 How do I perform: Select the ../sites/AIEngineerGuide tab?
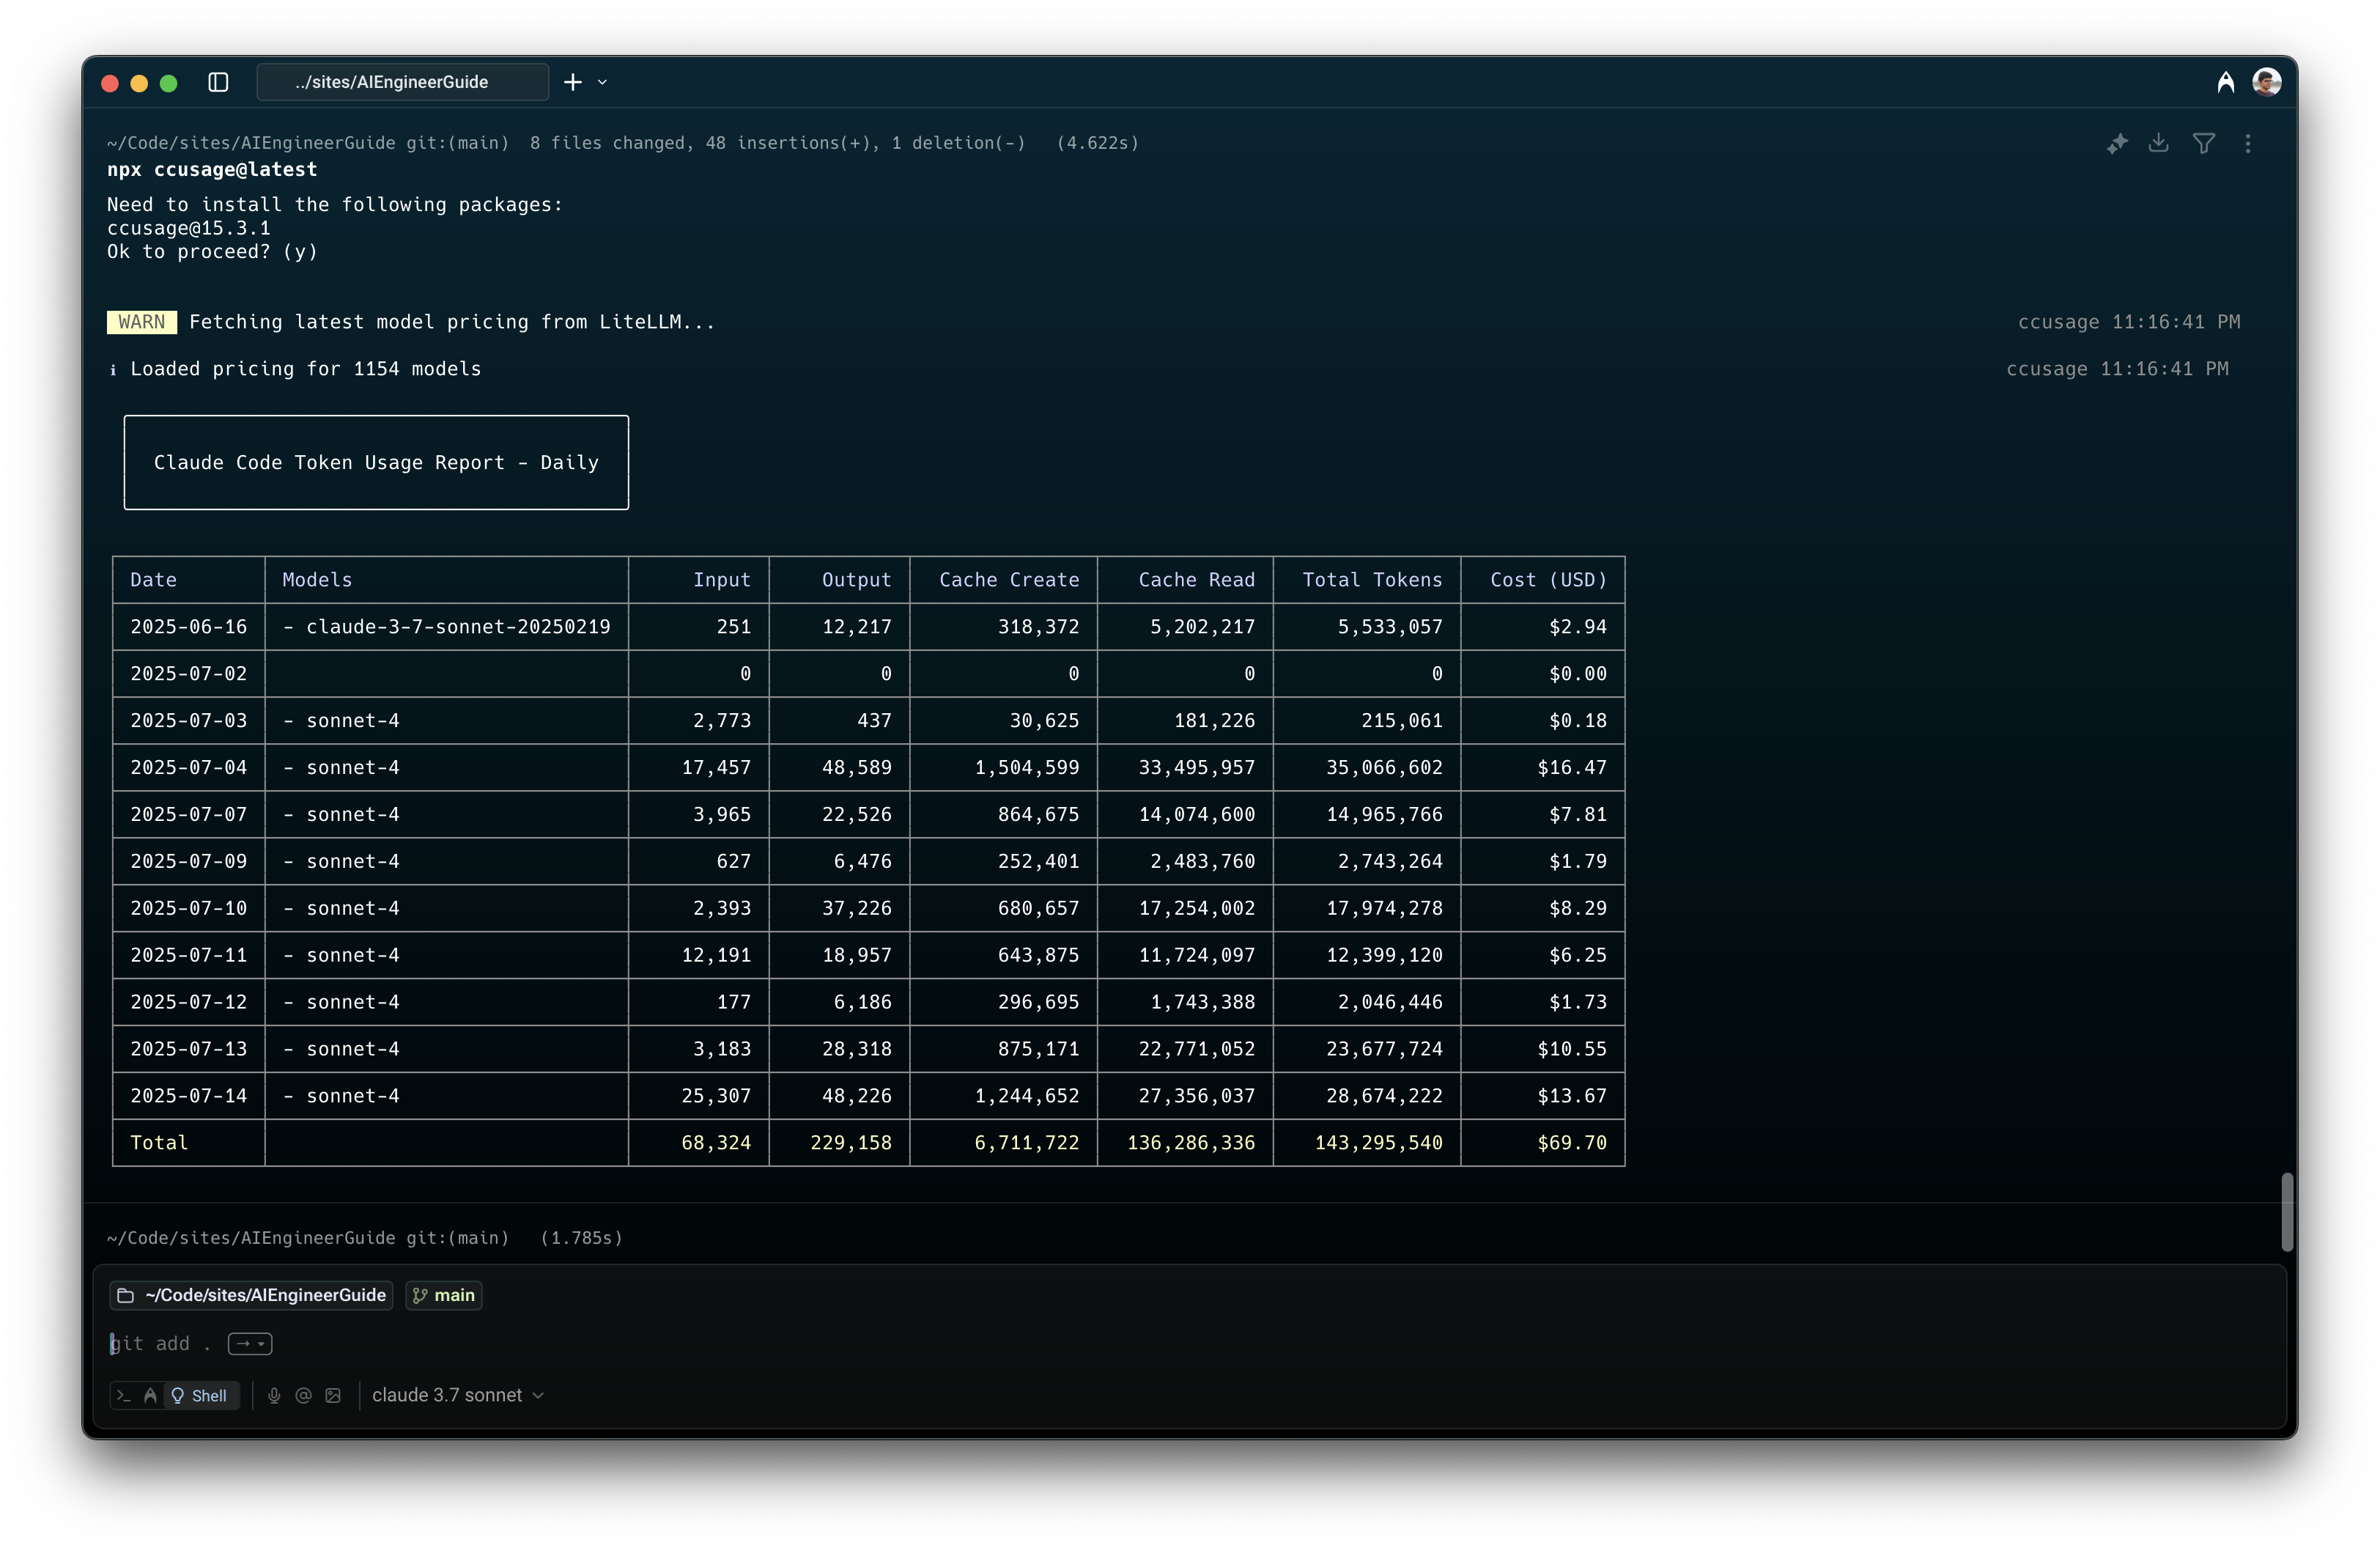(402, 82)
